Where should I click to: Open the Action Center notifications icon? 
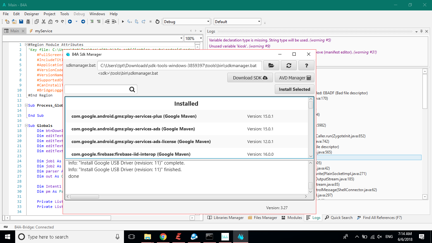tap(421, 237)
